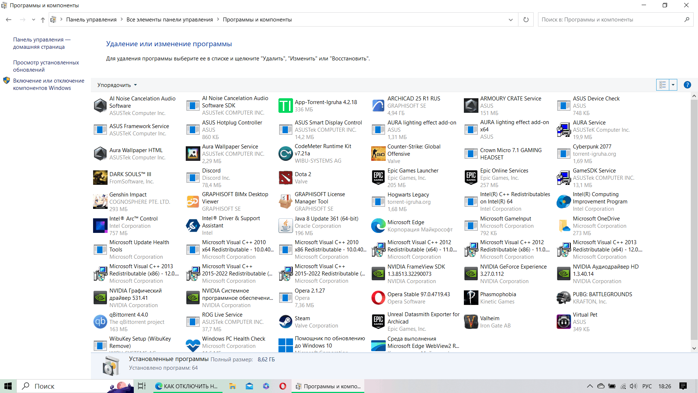Open Opera browser from taskbar
Image resolution: width=698 pixels, height=393 pixels.
click(x=282, y=386)
